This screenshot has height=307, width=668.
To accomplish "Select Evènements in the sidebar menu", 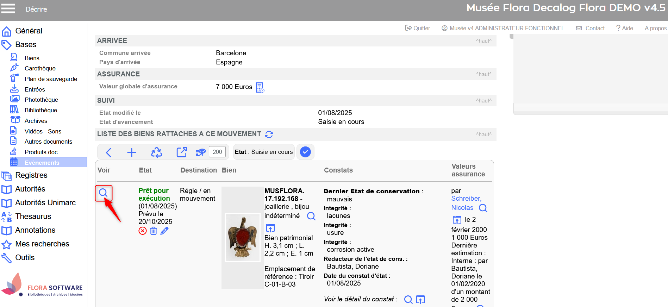I will click(x=42, y=163).
